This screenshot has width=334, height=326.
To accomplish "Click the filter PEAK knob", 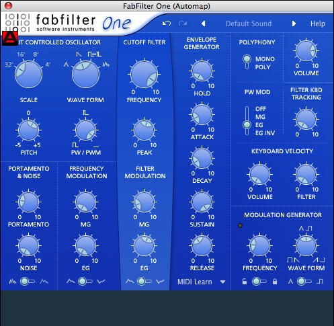I will (x=144, y=130).
